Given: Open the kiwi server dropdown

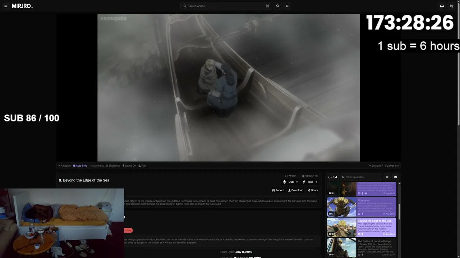Looking at the screenshot, I should click(310, 182).
